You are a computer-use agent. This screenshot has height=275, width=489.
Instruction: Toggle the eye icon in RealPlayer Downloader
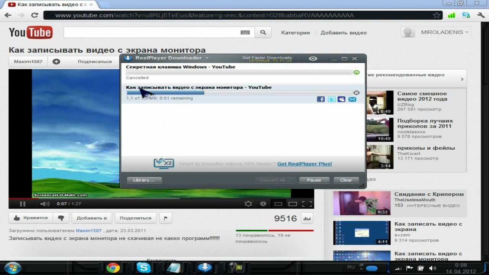point(313,58)
